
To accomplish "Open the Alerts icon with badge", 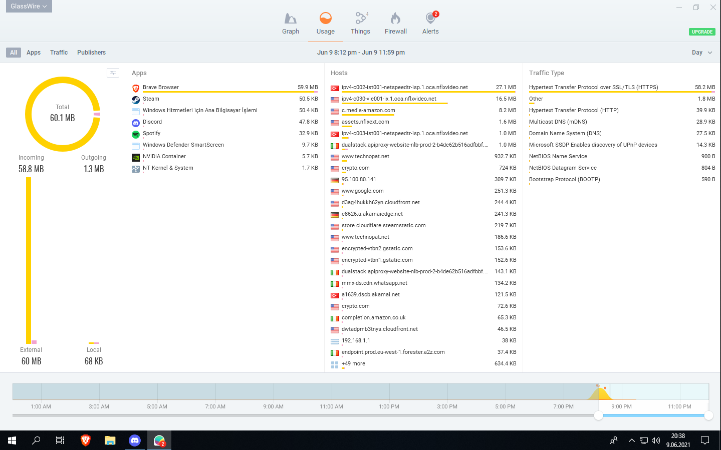I will [x=430, y=19].
